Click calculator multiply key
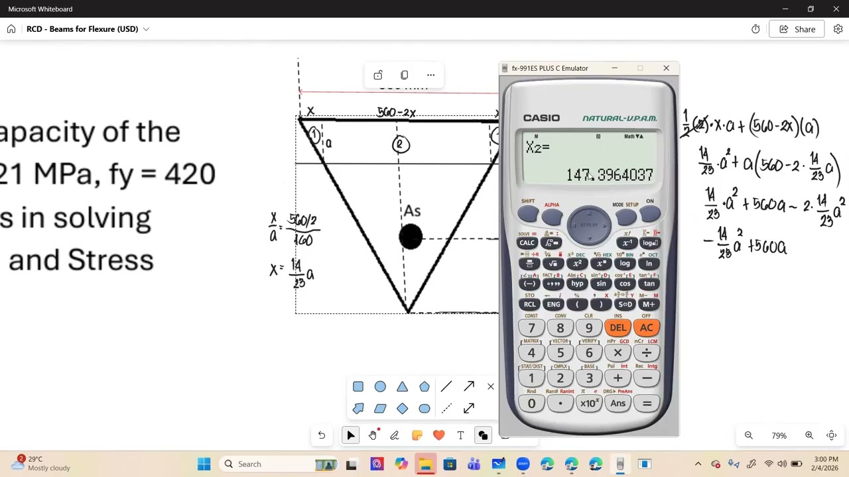Image resolution: width=849 pixels, height=477 pixels. pyautogui.click(x=618, y=353)
